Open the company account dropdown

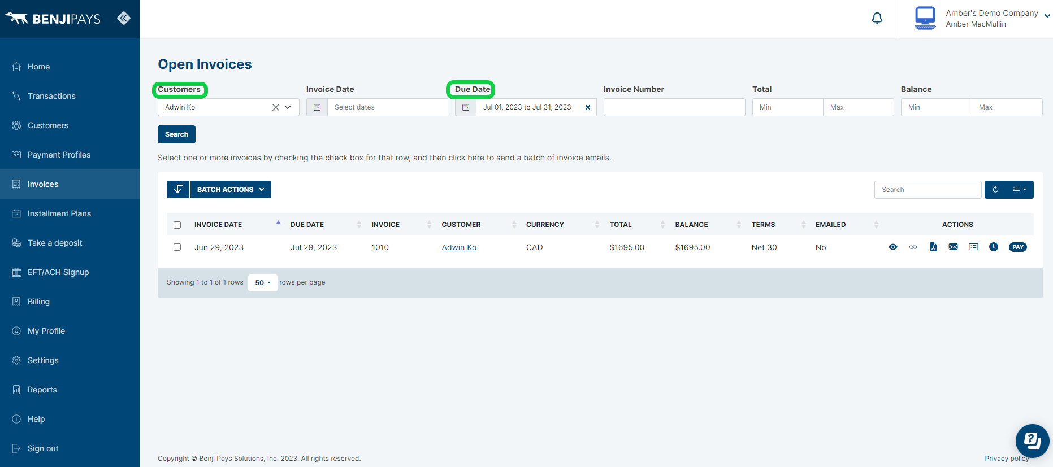coord(1047,16)
